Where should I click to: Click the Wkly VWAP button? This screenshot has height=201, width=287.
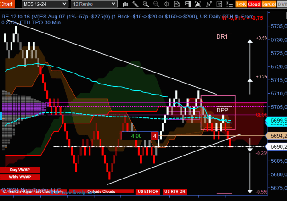(20, 177)
